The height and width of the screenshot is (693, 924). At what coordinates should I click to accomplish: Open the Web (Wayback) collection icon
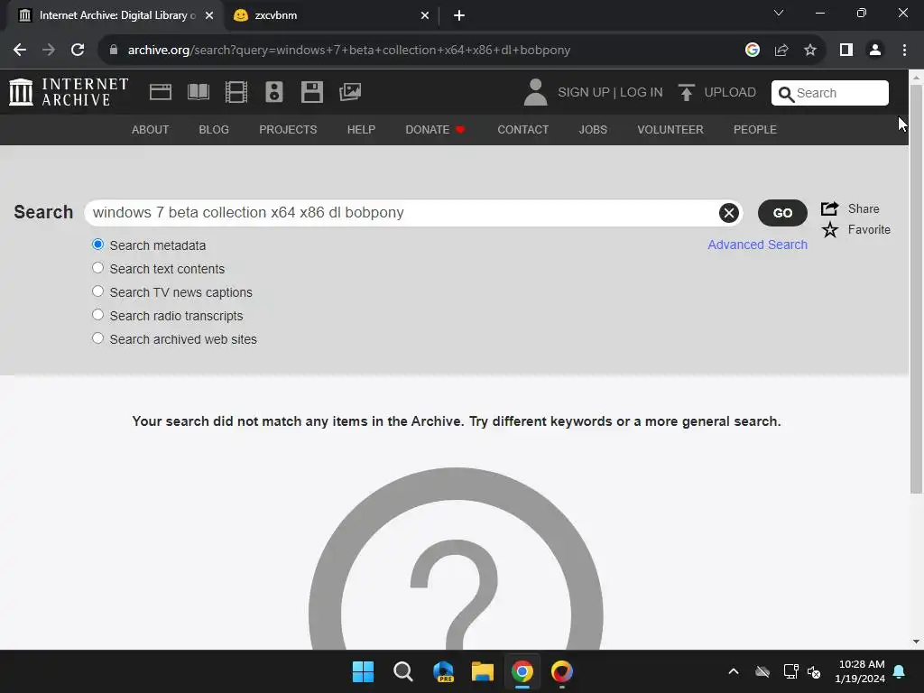coord(161,92)
